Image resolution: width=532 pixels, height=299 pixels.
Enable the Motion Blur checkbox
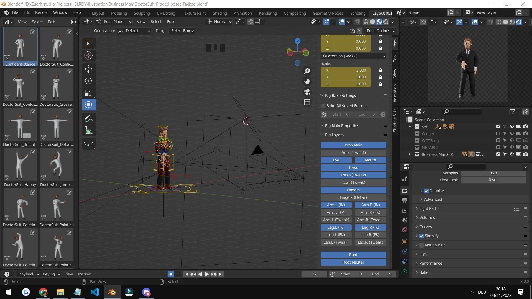click(x=421, y=245)
